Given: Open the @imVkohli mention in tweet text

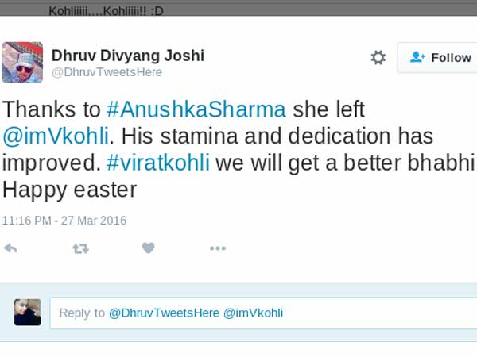Looking at the screenshot, I should pyautogui.click(x=56, y=136).
